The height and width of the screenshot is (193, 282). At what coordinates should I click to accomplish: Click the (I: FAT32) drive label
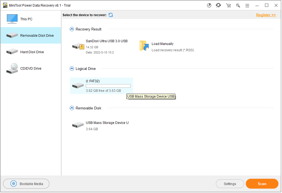point(93,81)
